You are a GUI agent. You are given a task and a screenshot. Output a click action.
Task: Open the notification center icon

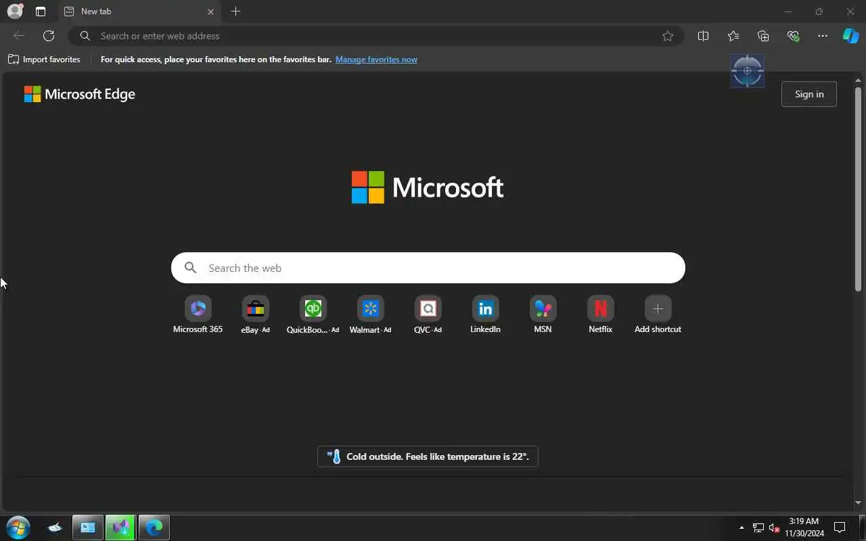840,527
